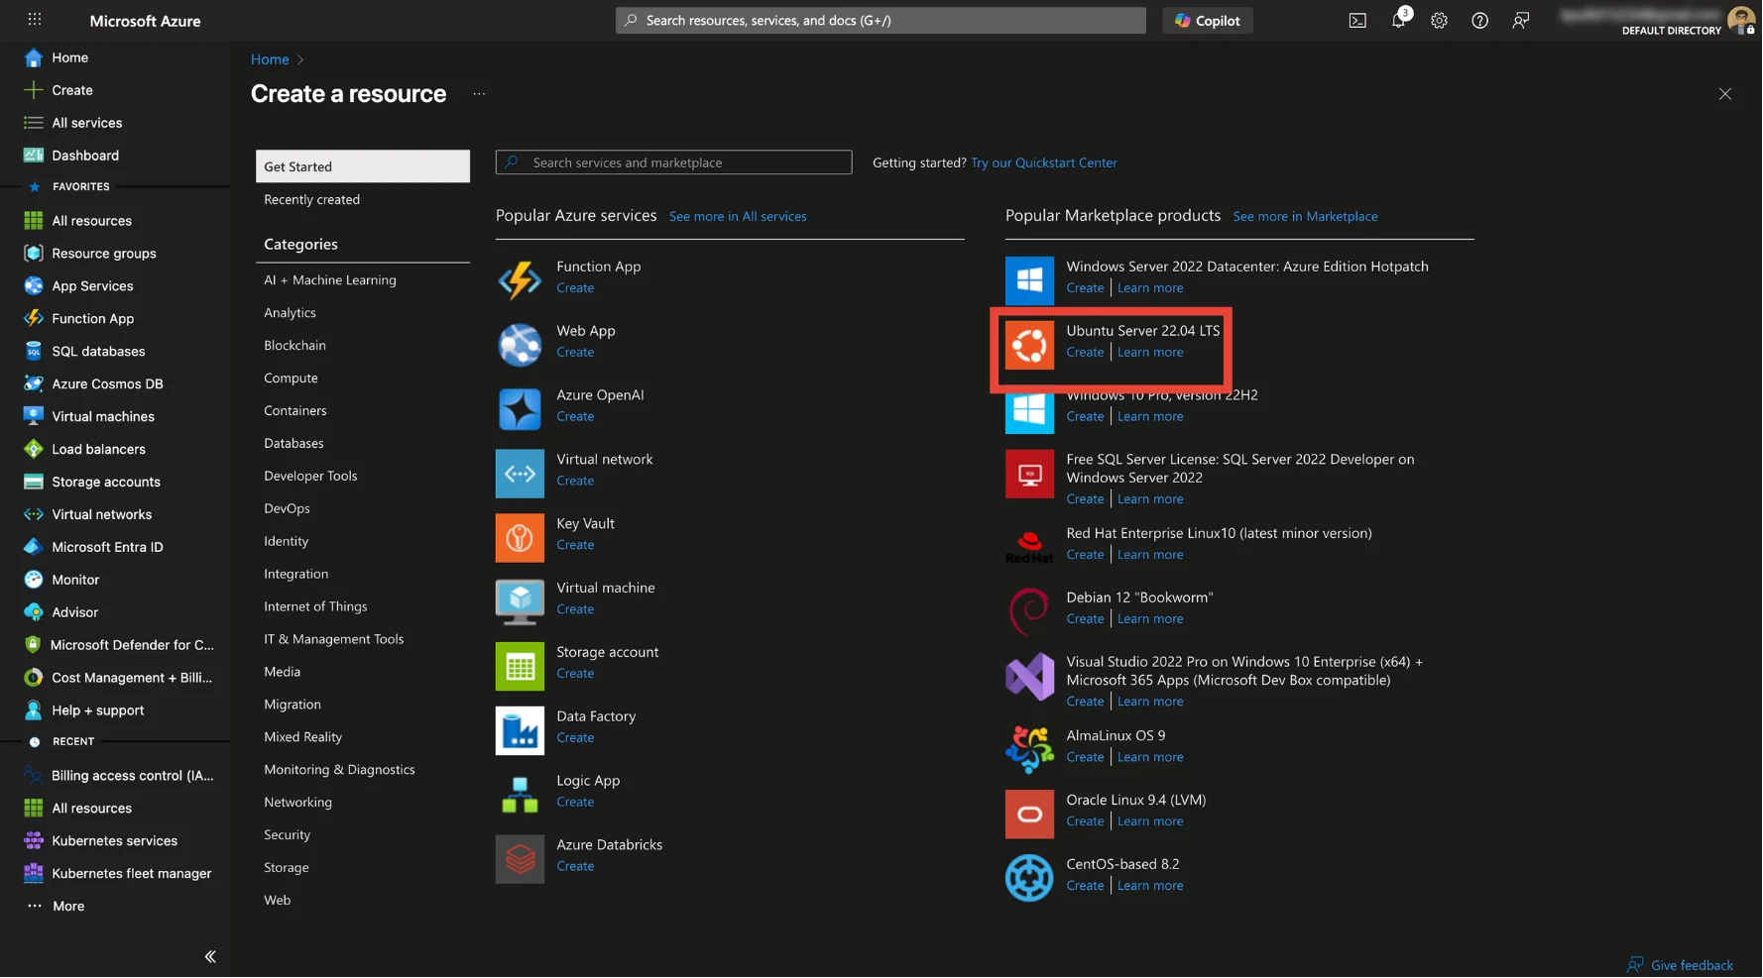Switch to the Recently created tab
1763x978 pixels.
pos(311,199)
